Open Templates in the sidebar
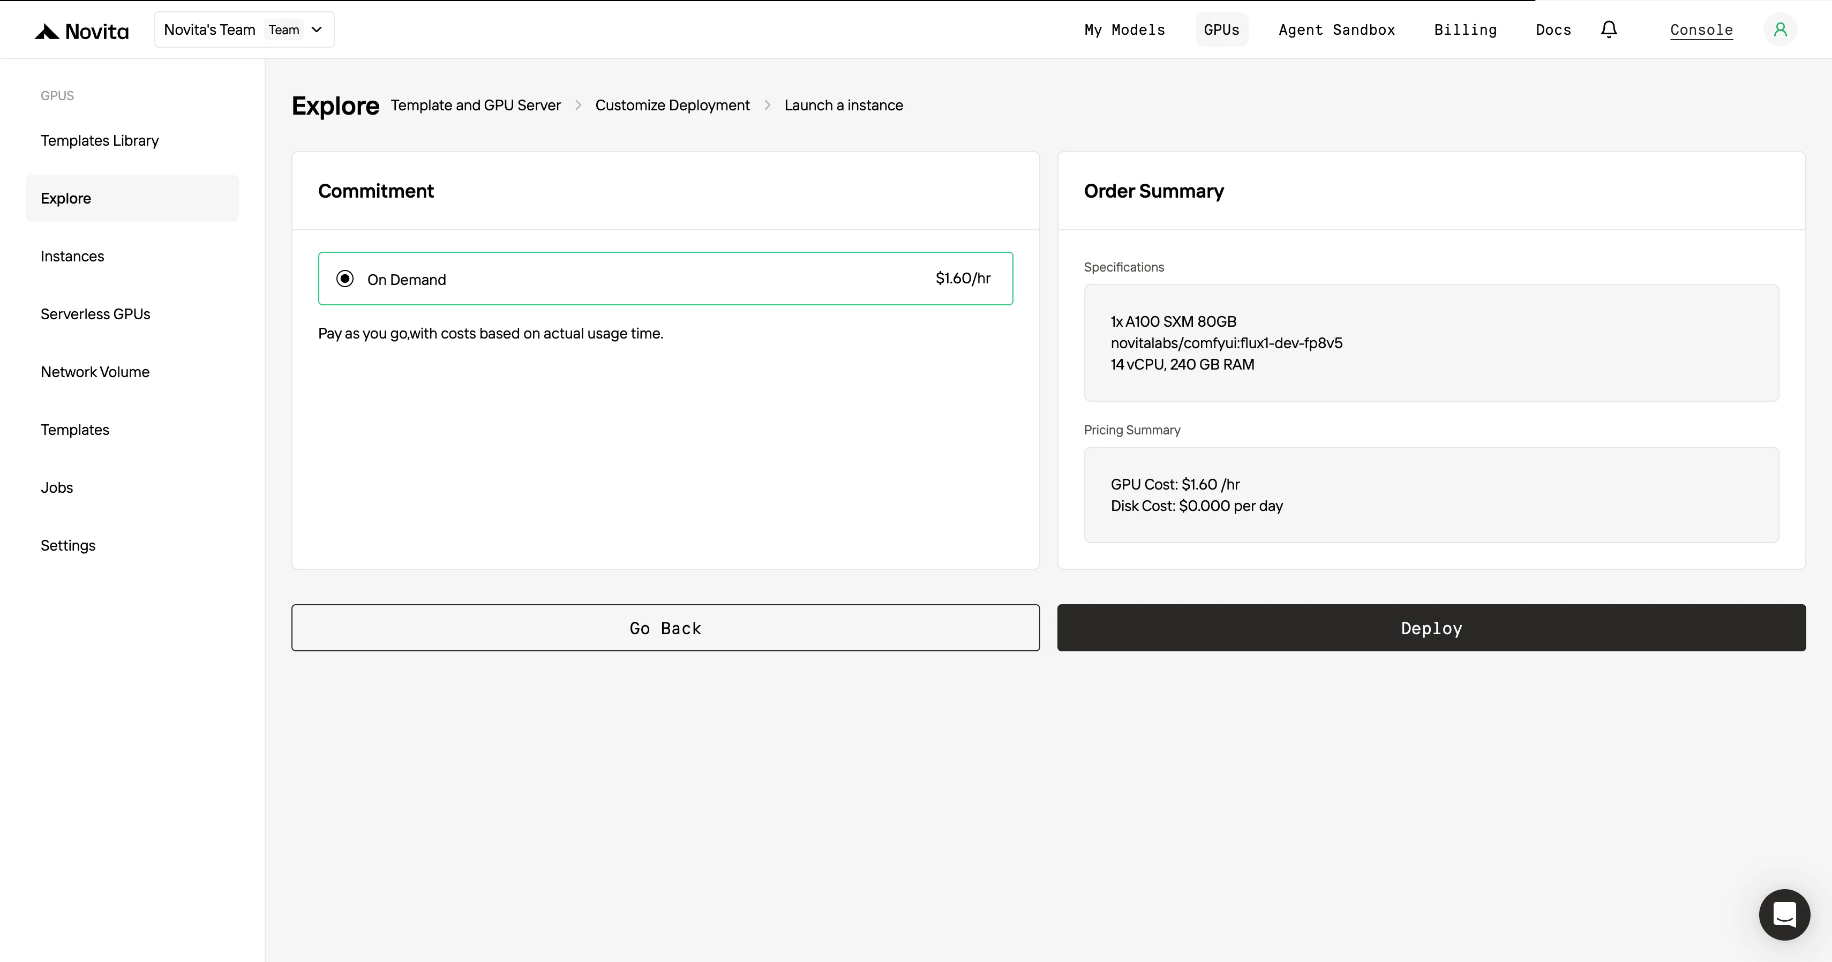This screenshot has width=1832, height=962. [x=132, y=430]
